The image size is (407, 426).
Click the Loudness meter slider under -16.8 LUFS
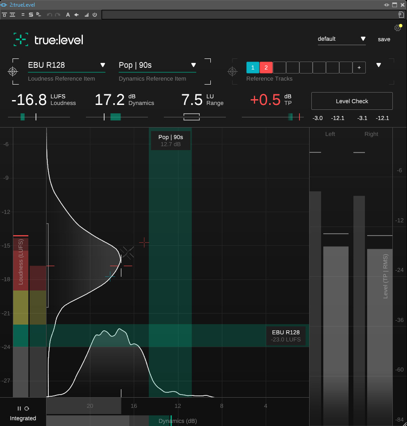39,117
